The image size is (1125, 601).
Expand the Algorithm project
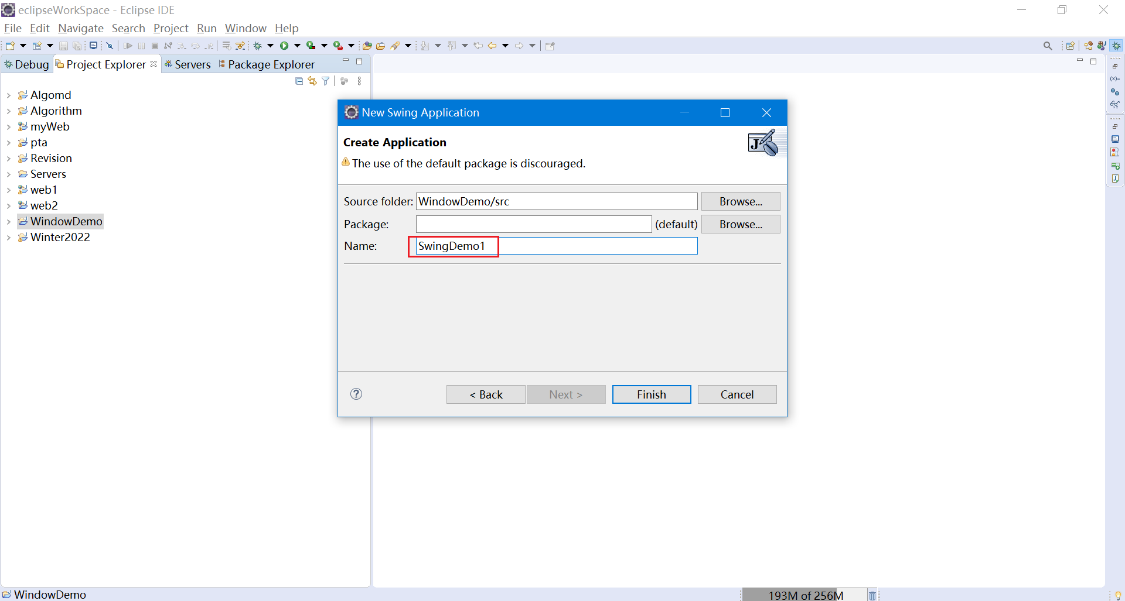click(x=8, y=111)
